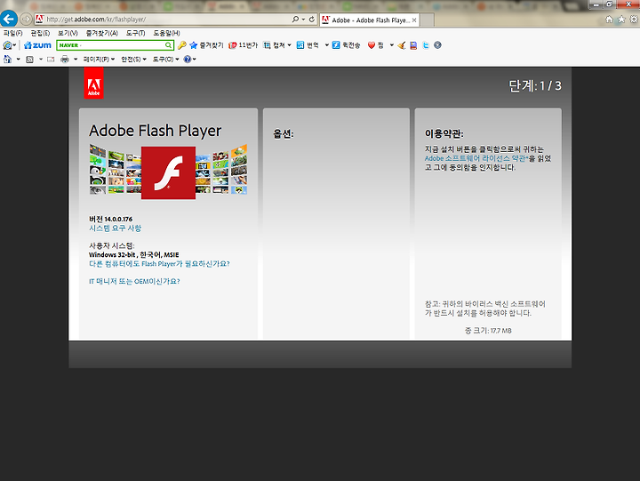Click the search magnifier in address bar
Viewport: 640px width, 481px height.
pos(295,20)
